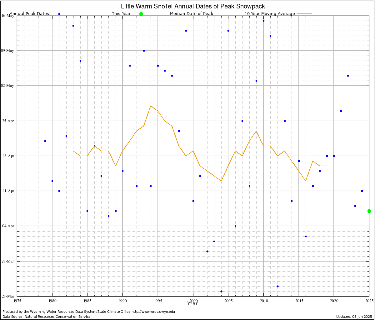Click the '16-May' y-axis label

8,16
